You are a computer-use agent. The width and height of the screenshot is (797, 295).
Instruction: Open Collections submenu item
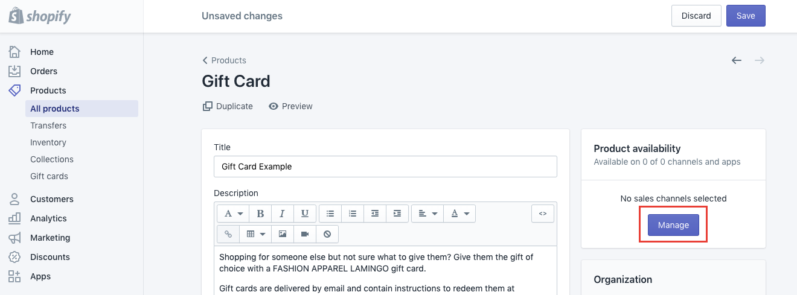coord(52,159)
